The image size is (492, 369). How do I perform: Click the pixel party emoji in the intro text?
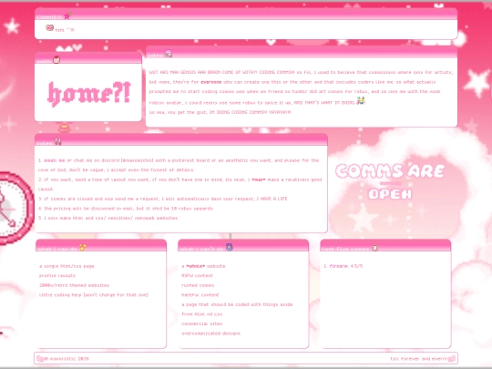tap(361, 101)
